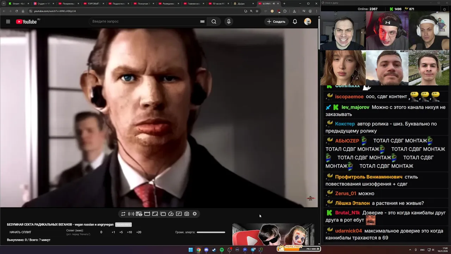Image resolution: width=451 pixels, height=254 pixels.
Task: Open the Chrome downloads icon
Action: coord(294,11)
